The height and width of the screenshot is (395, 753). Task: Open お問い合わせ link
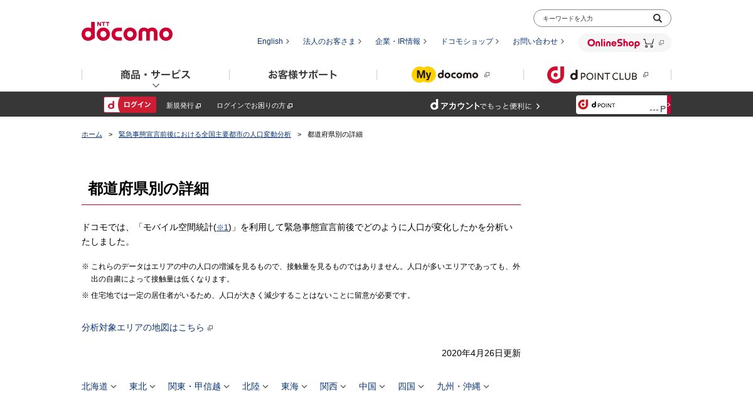pyautogui.click(x=538, y=41)
